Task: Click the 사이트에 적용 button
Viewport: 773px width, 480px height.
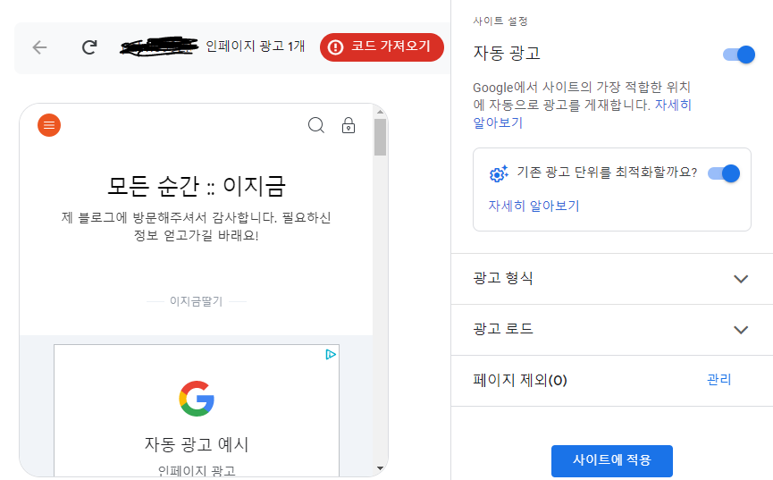Action: click(612, 460)
